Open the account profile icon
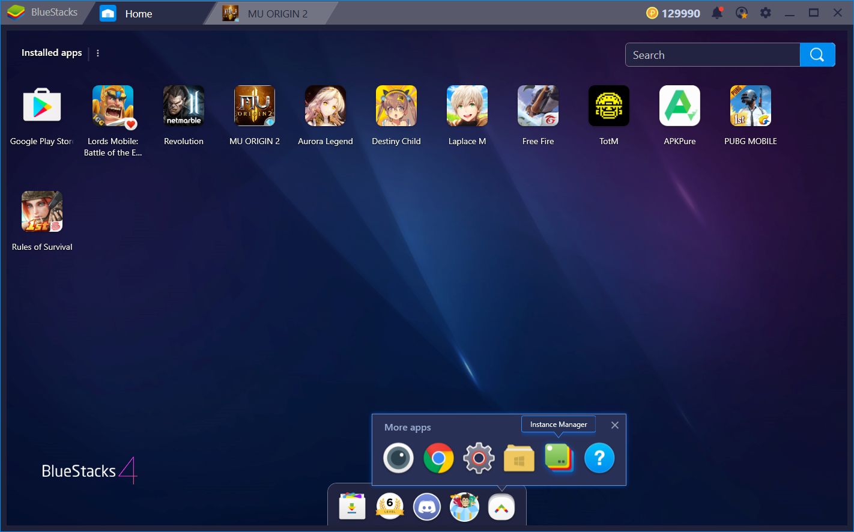The image size is (854, 532). coord(742,13)
